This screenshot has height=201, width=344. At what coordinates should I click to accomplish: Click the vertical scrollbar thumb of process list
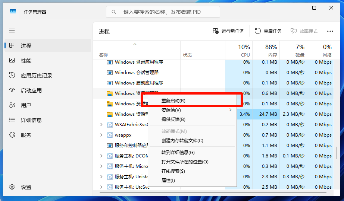click(x=337, y=153)
